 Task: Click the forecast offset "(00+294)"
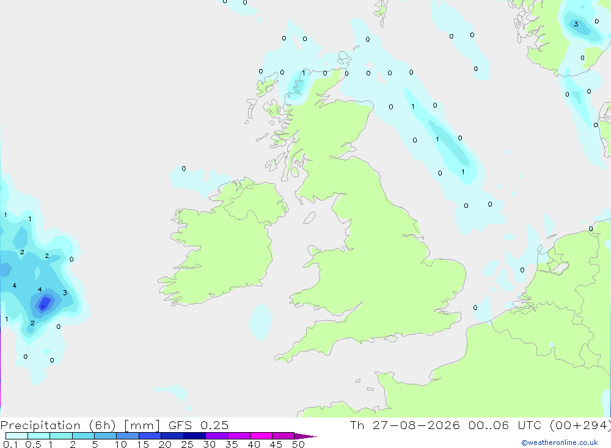pyautogui.click(x=580, y=425)
